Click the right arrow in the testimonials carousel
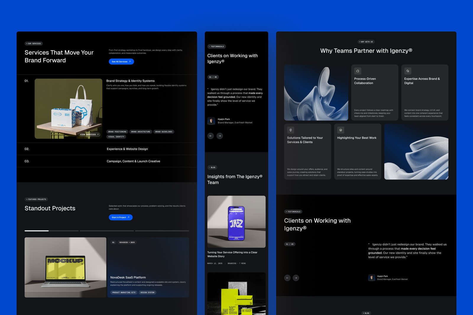473x315 pixels. click(x=220, y=136)
